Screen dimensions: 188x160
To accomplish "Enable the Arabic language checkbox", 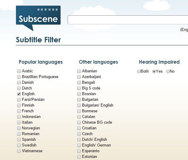I will (x=19, y=71).
